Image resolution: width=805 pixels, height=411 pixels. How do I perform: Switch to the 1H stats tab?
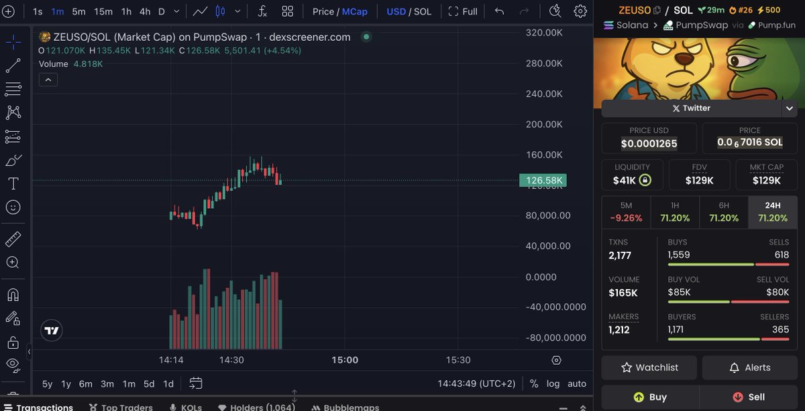[x=675, y=212]
